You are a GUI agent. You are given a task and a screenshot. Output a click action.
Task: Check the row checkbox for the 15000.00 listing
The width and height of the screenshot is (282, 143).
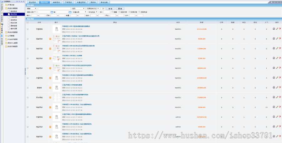point(28,49)
